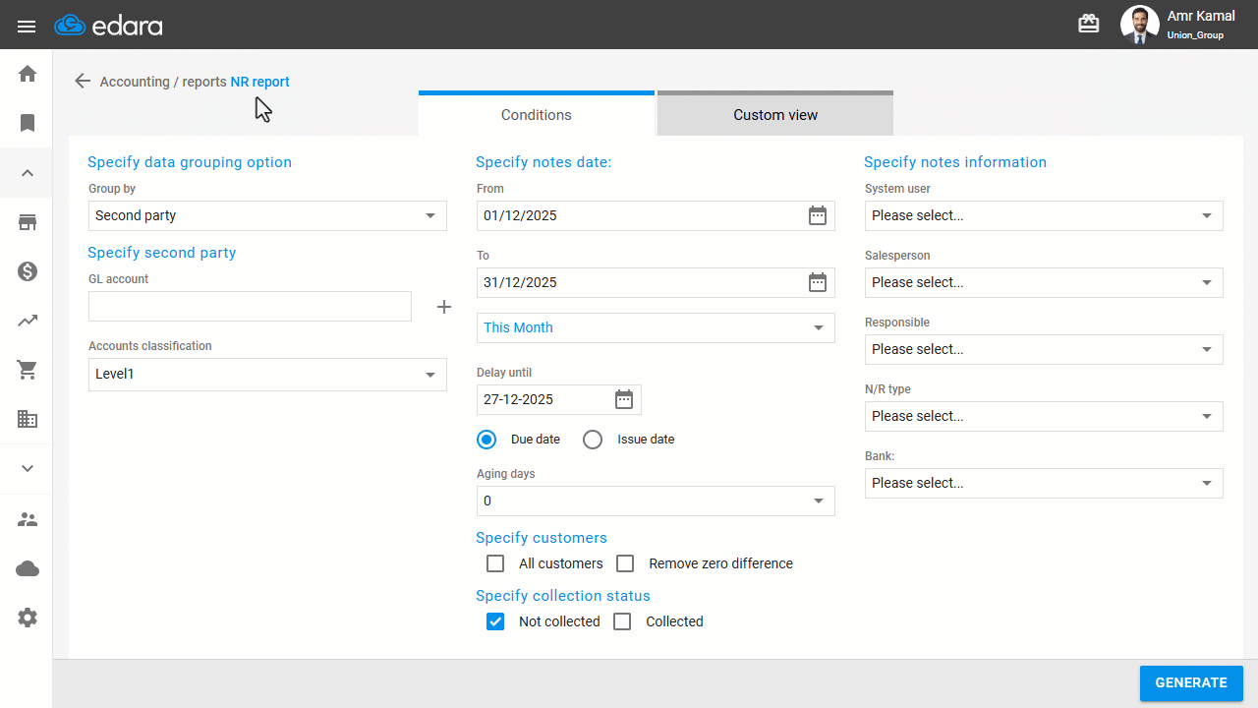
Task: Open the N/R type dropdown
Action: [1044, 416]
